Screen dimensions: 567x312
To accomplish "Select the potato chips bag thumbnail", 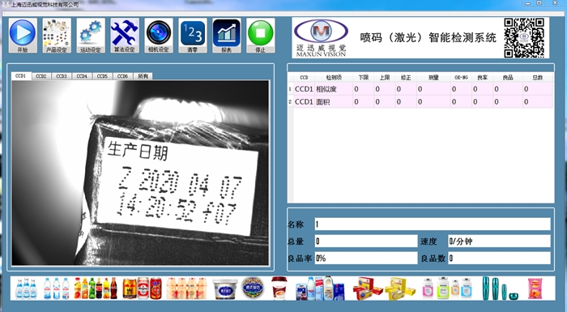I will 535,288.
